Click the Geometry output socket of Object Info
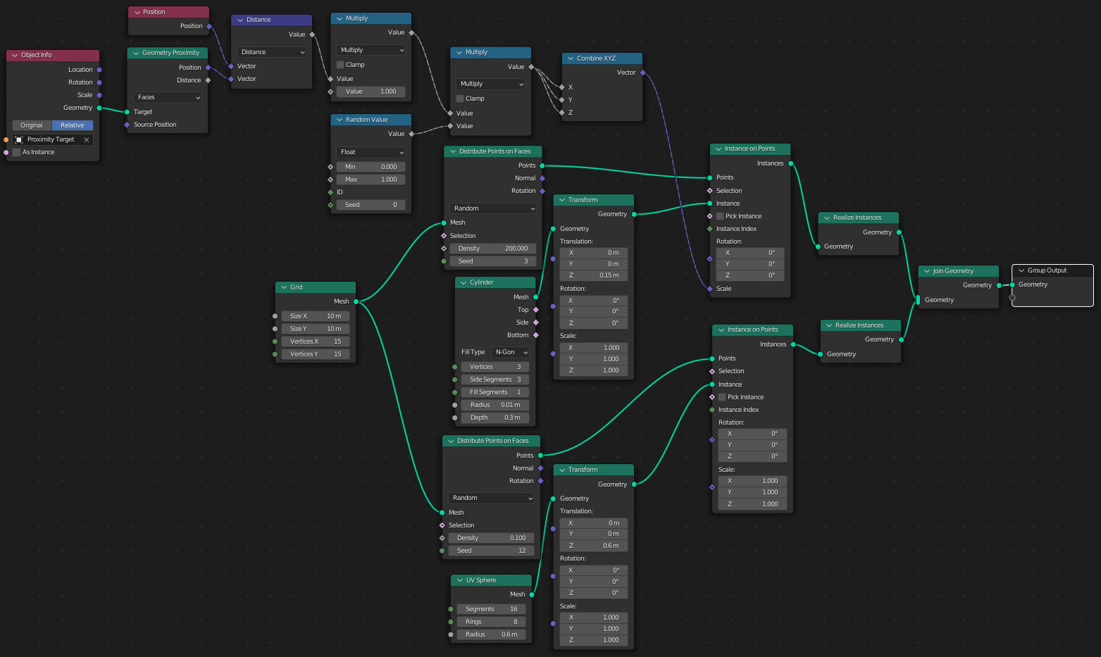The height and width of the screenshot is (657, 1101). point(99,108)
